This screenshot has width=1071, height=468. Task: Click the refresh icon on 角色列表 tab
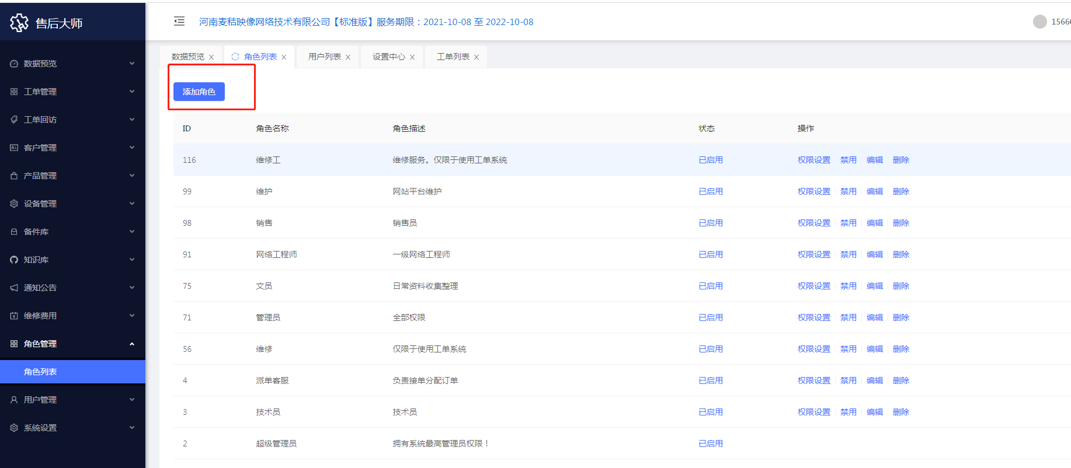pyautogui.click(x=235, y=57)
